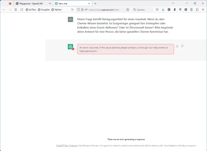Open the downloads panel
The height and width of the screenshot is (151, 207).
point(163,10)
